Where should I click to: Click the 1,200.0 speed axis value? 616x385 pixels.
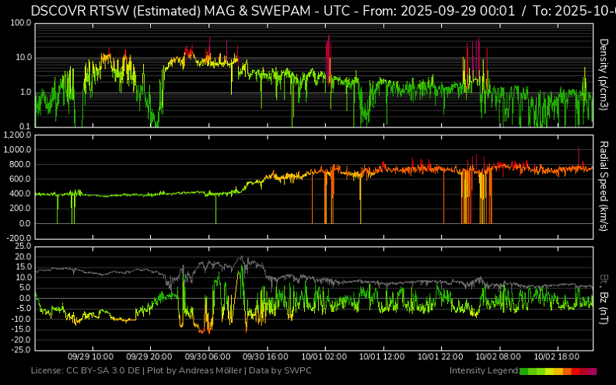point(16,135)
